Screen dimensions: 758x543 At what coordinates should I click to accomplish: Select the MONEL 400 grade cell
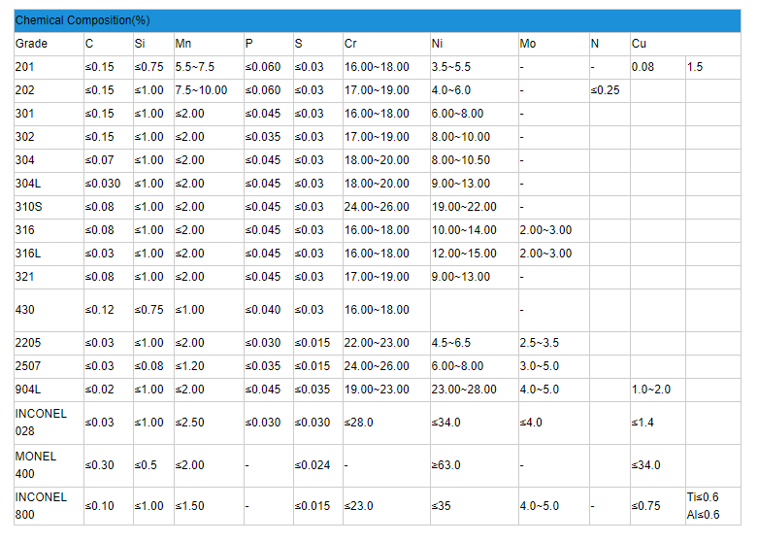coord(37,465)
